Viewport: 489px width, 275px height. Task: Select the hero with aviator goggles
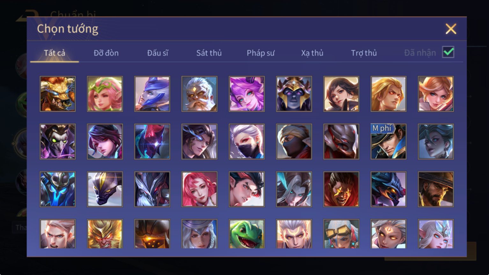(341, 234)
